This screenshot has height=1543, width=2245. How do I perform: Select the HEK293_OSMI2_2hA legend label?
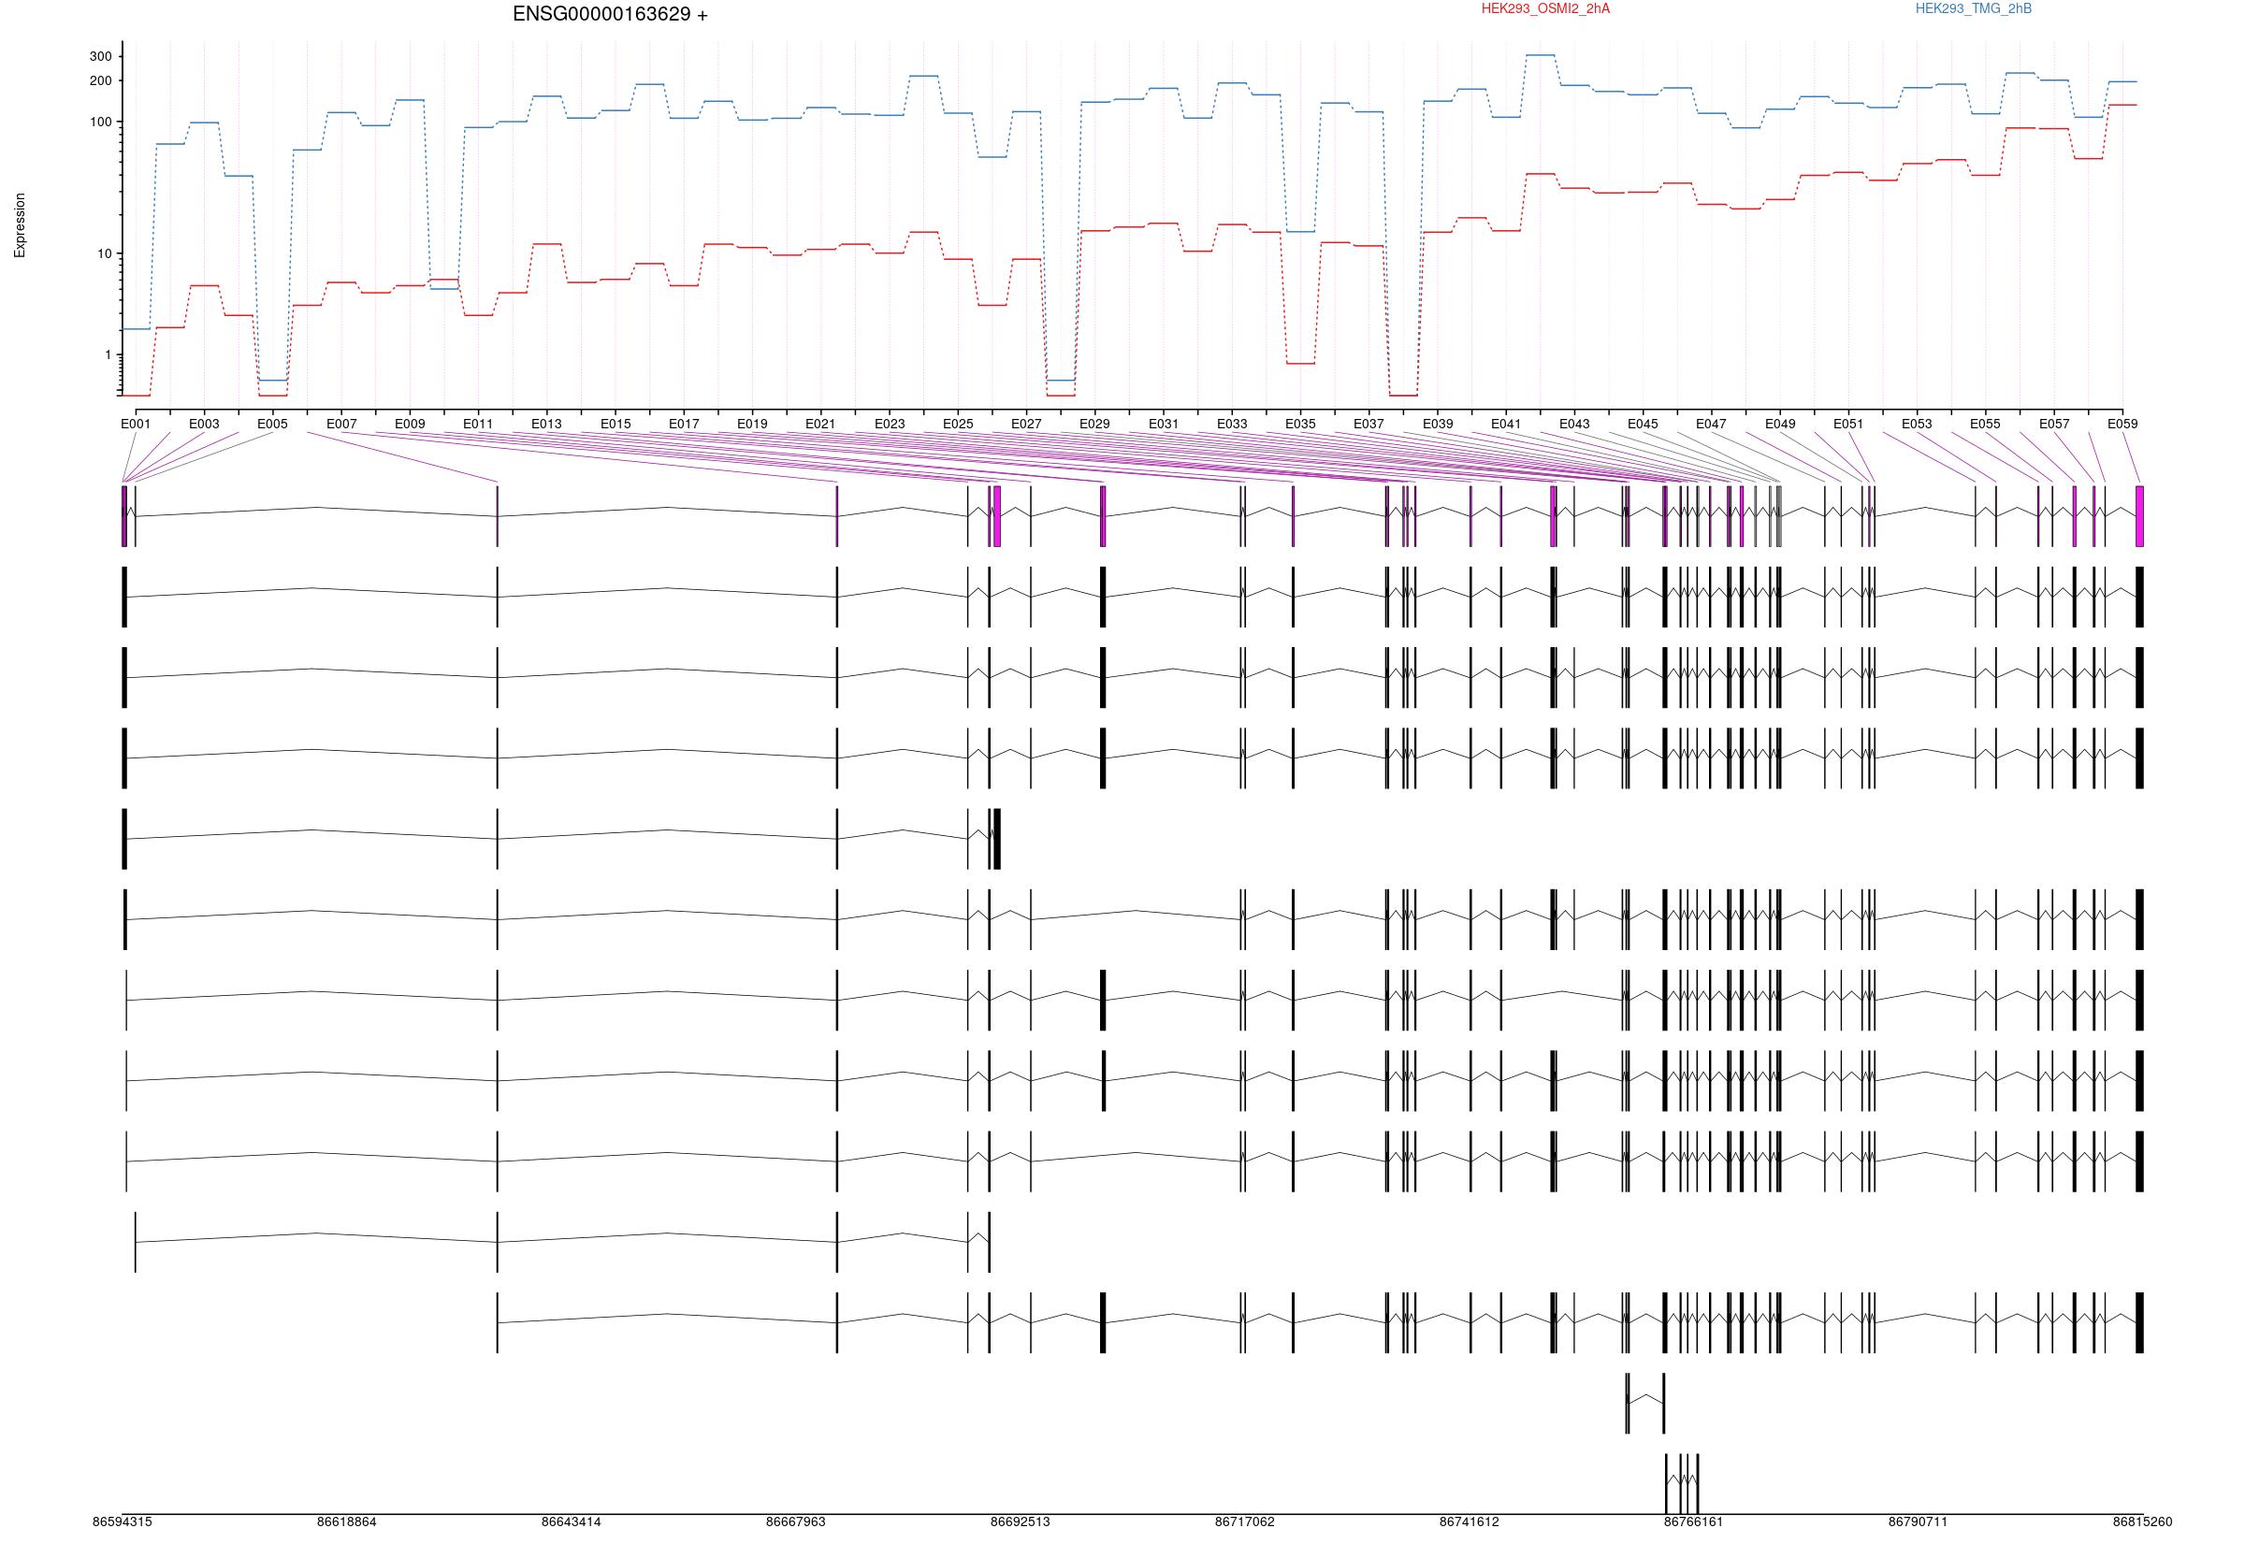pyautogui.click(x=1545, y=8)
